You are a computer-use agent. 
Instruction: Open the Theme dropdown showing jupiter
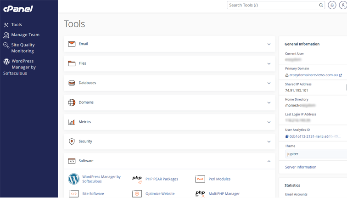pos(316,154)
